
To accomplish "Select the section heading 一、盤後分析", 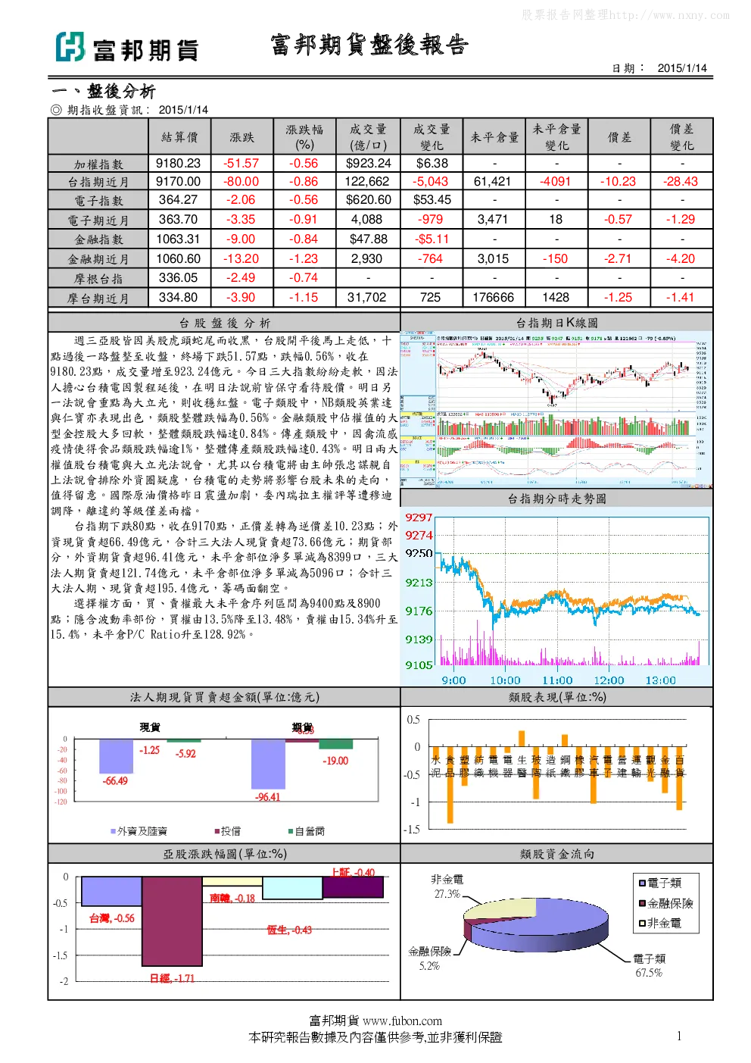I will pyautogui.click(x=104, y=92).
